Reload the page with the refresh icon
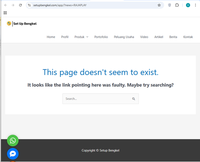Image resolution: width=200 pixels, height=162 pixels. pyautogui.click(x=20, y=5)
